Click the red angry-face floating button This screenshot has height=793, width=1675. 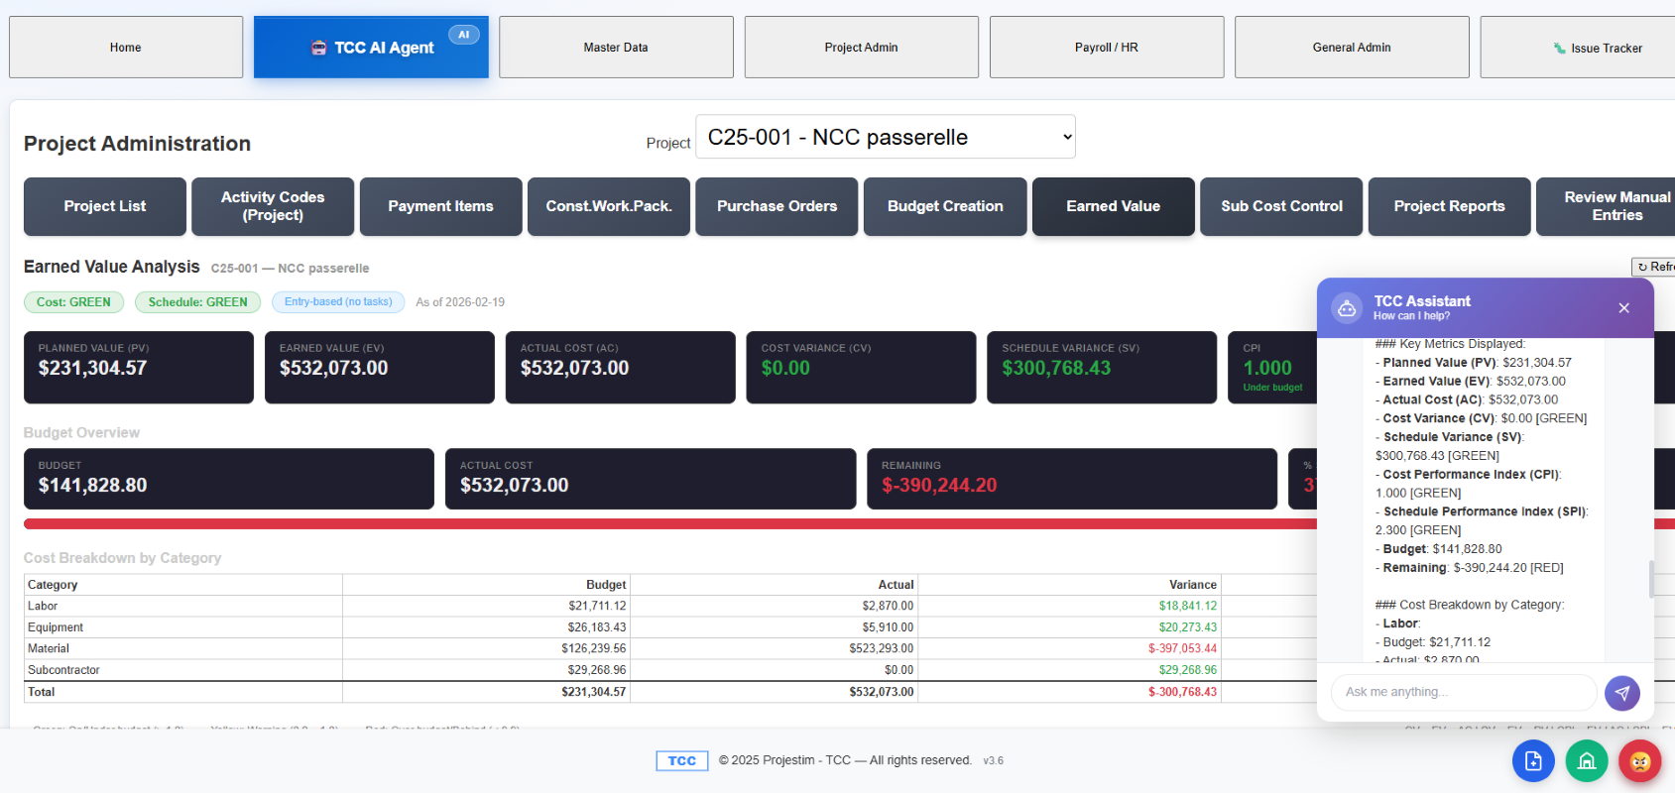(x=1639, y=761)
